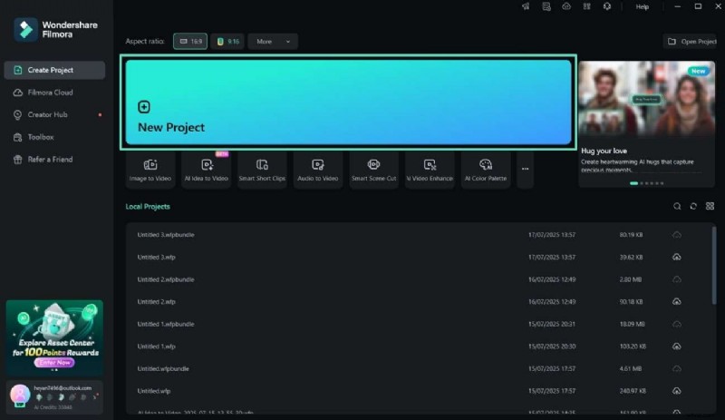Select the Untitled 3.wfp project row
The image size is (725, 420).
(x=419, y=257)
